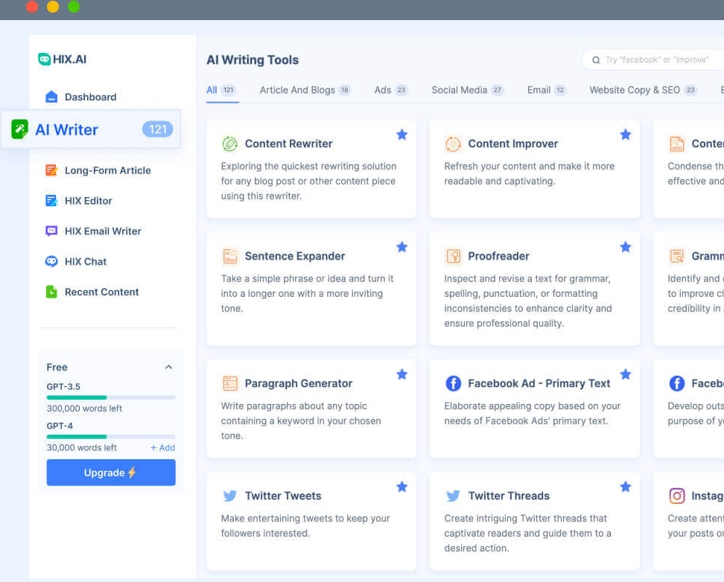This screenshot has width=724, height=582.
Task: Toggle favorite star on Twitter Threads
Action: [626, 487]
